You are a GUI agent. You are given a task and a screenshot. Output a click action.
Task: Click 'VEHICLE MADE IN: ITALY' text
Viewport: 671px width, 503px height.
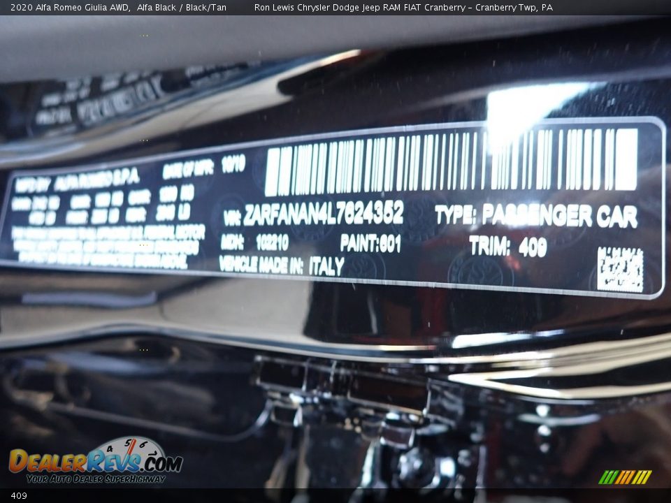282,265
